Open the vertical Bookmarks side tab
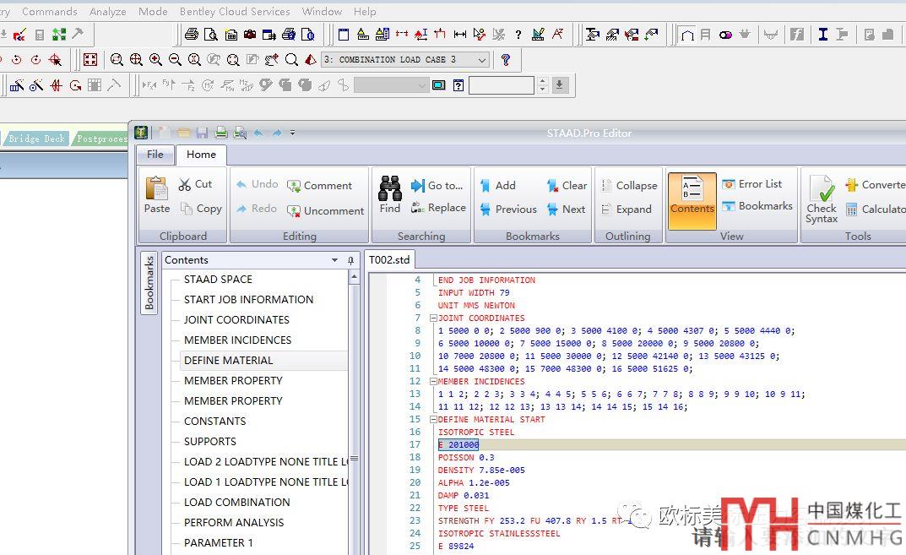This screenshot has width=906, height=555. tap(149, 283)
